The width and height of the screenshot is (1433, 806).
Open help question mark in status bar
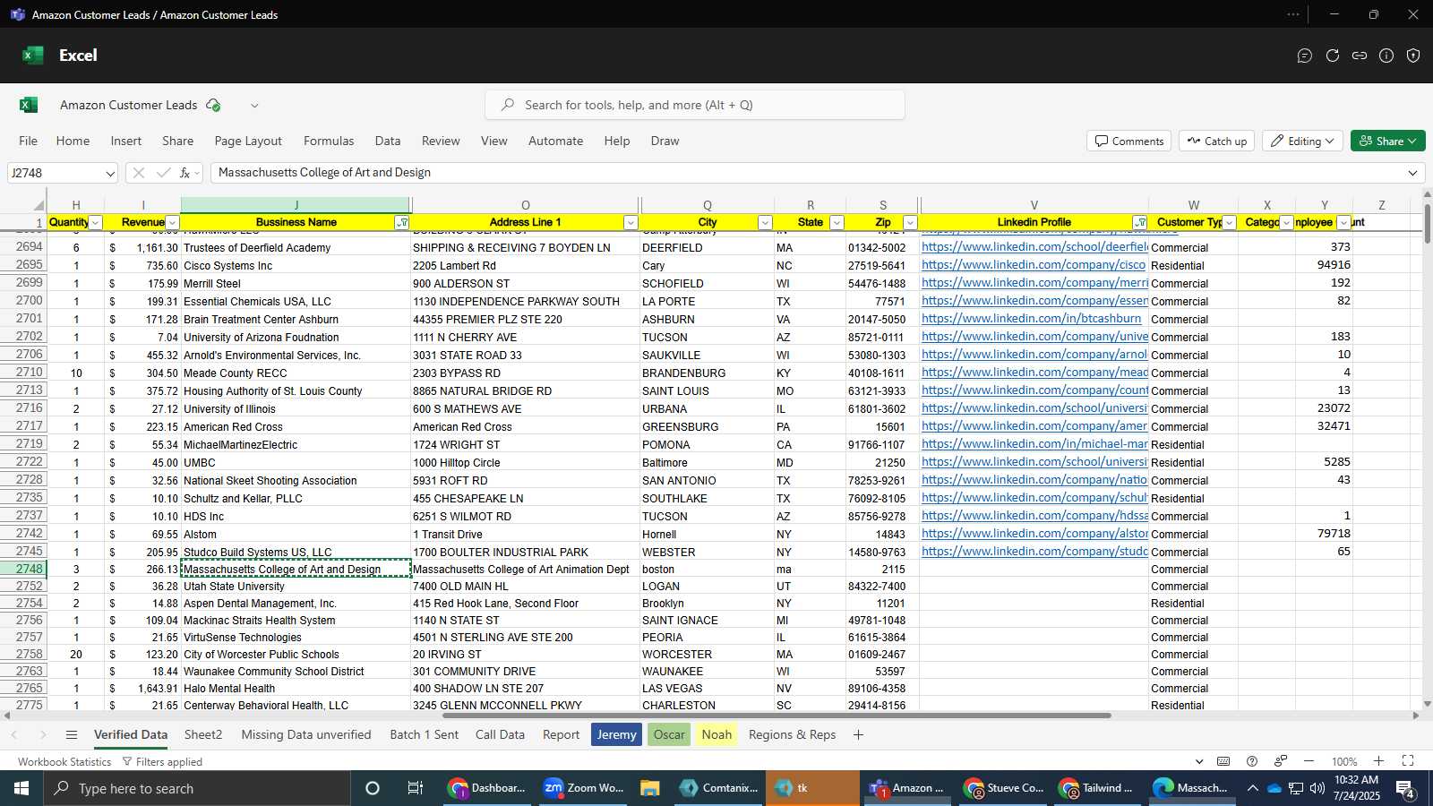click(x=1252, y=761)
